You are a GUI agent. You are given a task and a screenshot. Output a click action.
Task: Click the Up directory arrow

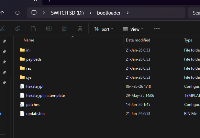2,13
